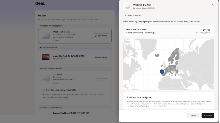This screenshot has width=220, height=123.
Task: Click the MacBook Air device thumbnail
Action: point(46,57)
